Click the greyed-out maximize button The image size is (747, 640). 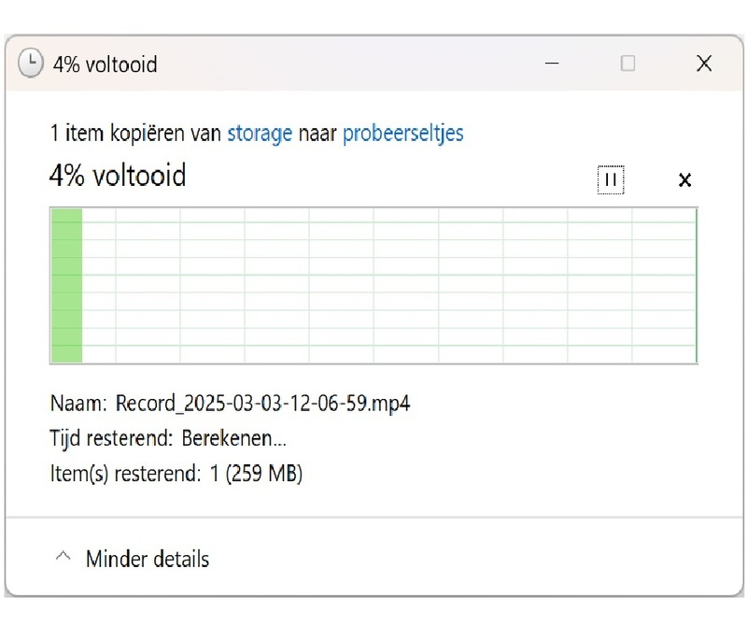tap(628, 64)
